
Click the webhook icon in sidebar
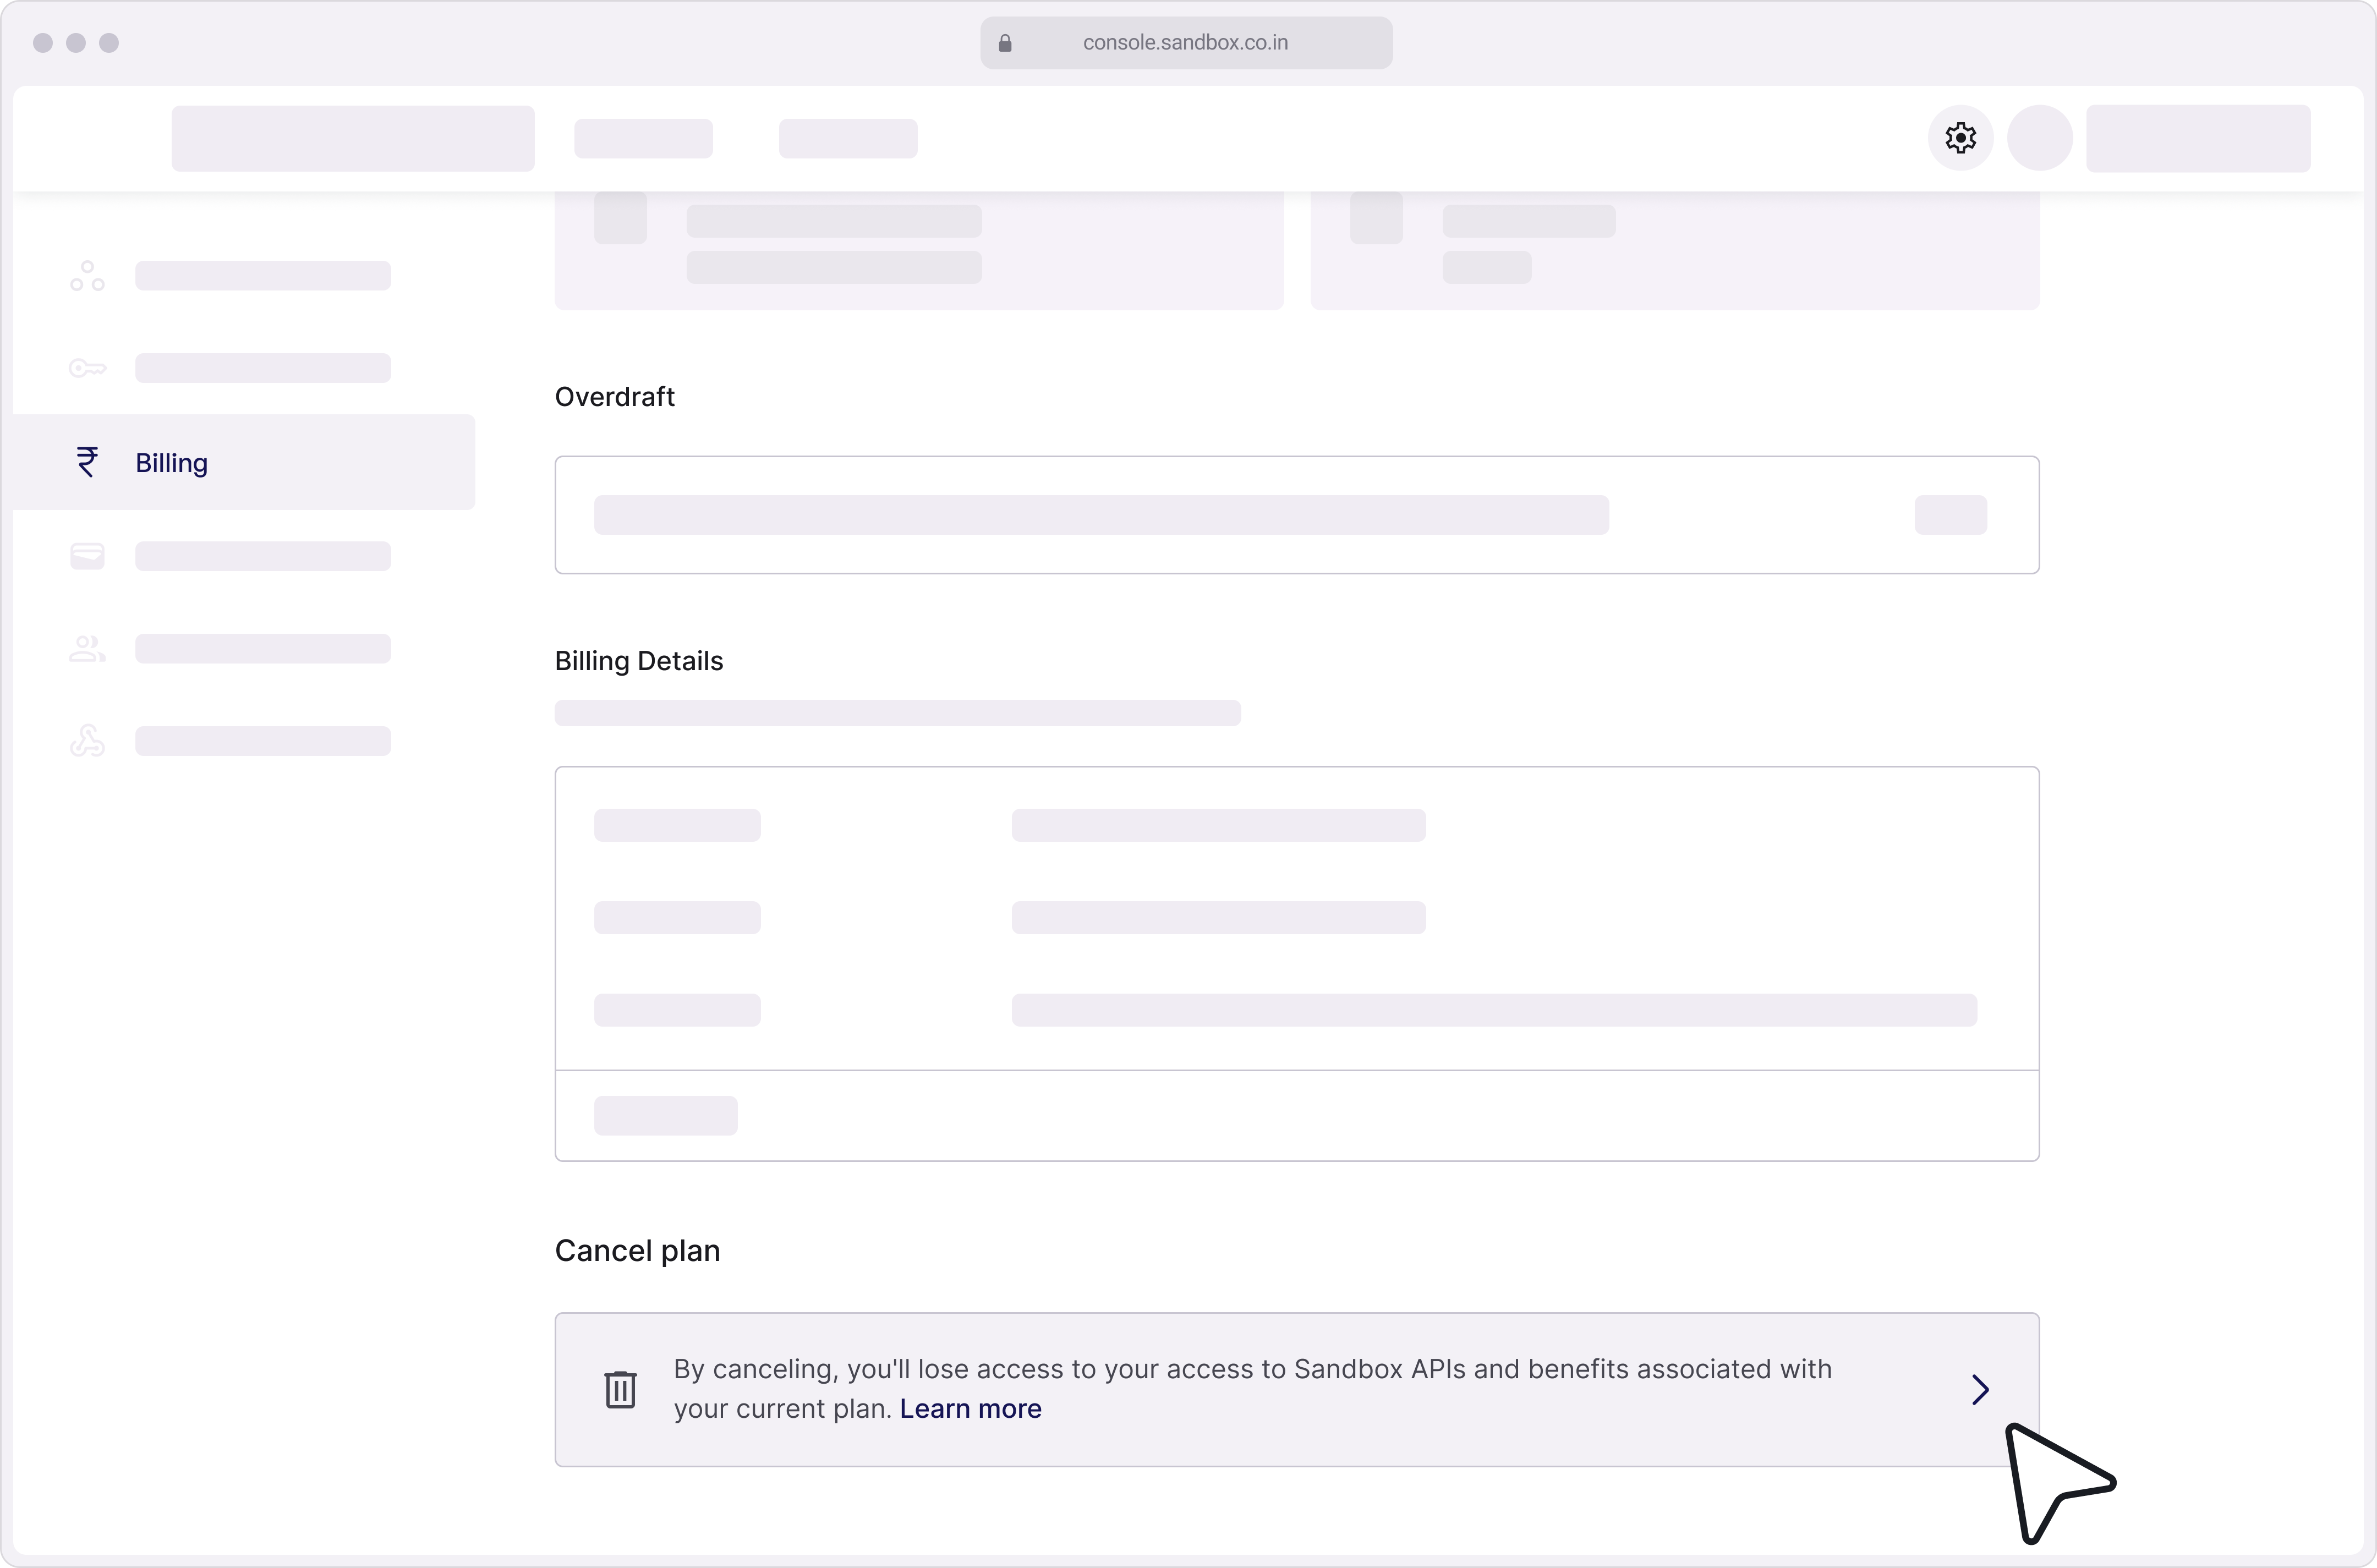click(88, 741)
